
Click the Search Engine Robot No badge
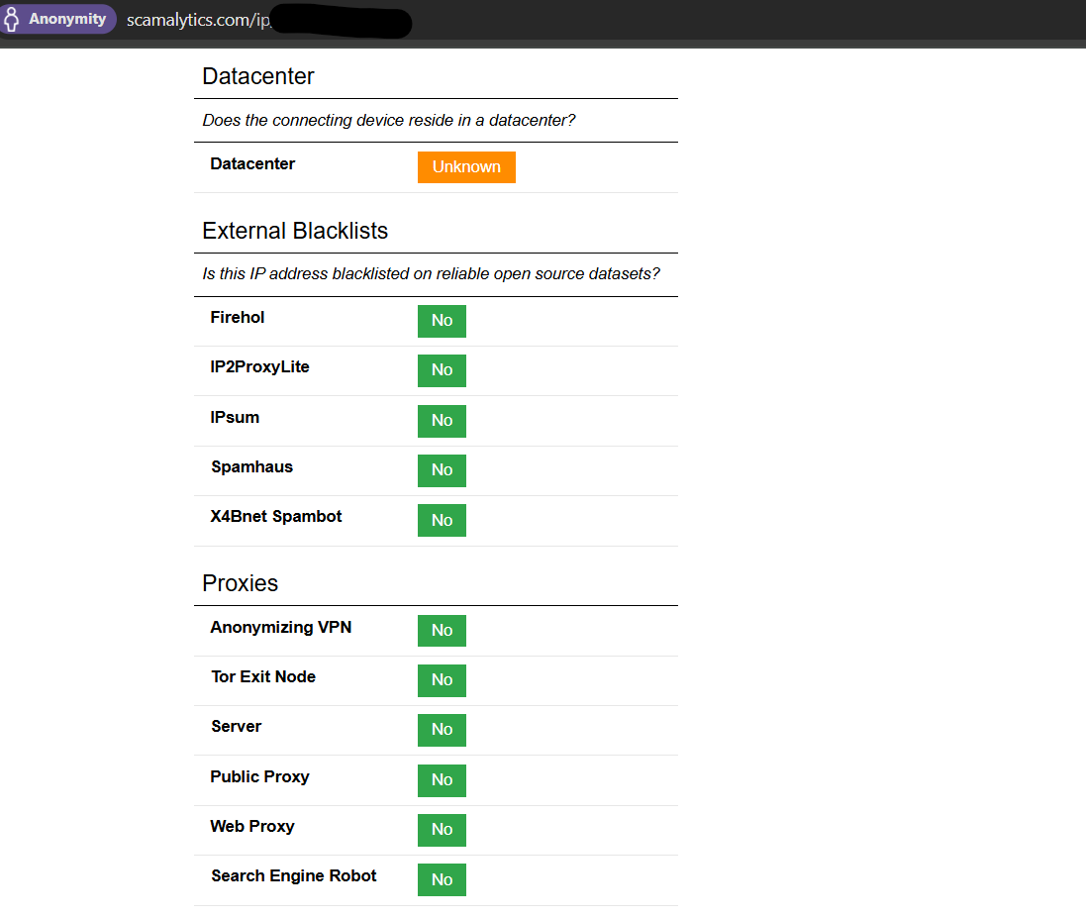(442, 879)
